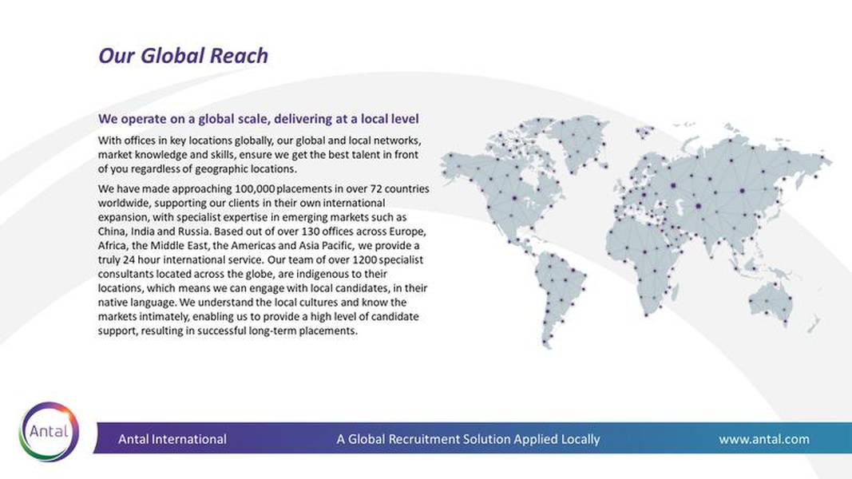Click the Antal circular logo

[49, 432]
